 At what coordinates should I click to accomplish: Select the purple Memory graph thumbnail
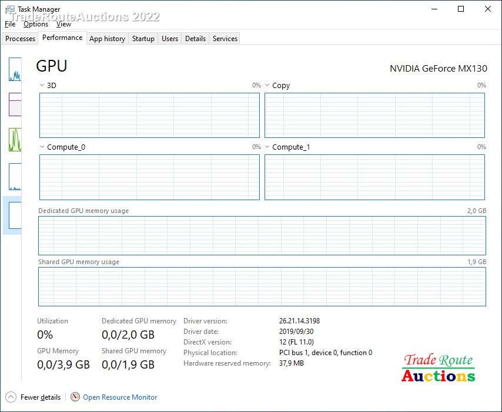[15, 104]
